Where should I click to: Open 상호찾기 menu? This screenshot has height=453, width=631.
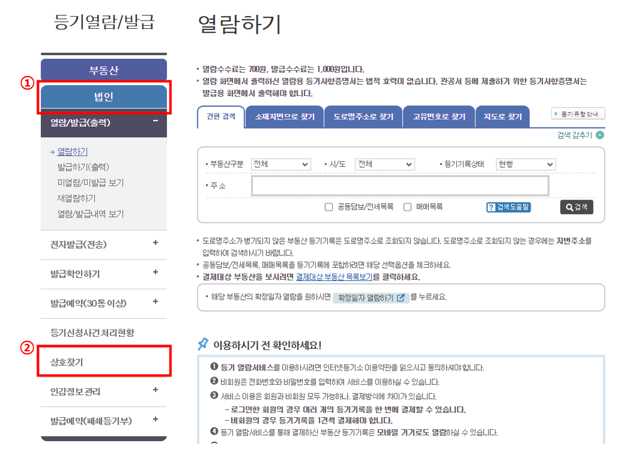67,362
